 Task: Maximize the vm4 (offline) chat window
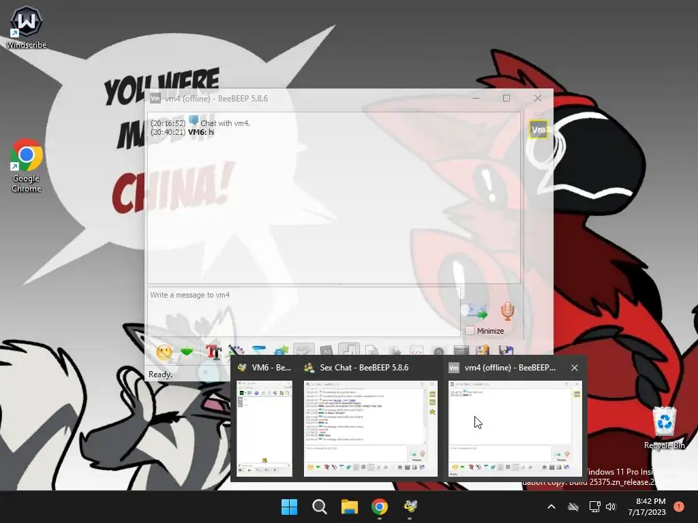pos(506,98)
